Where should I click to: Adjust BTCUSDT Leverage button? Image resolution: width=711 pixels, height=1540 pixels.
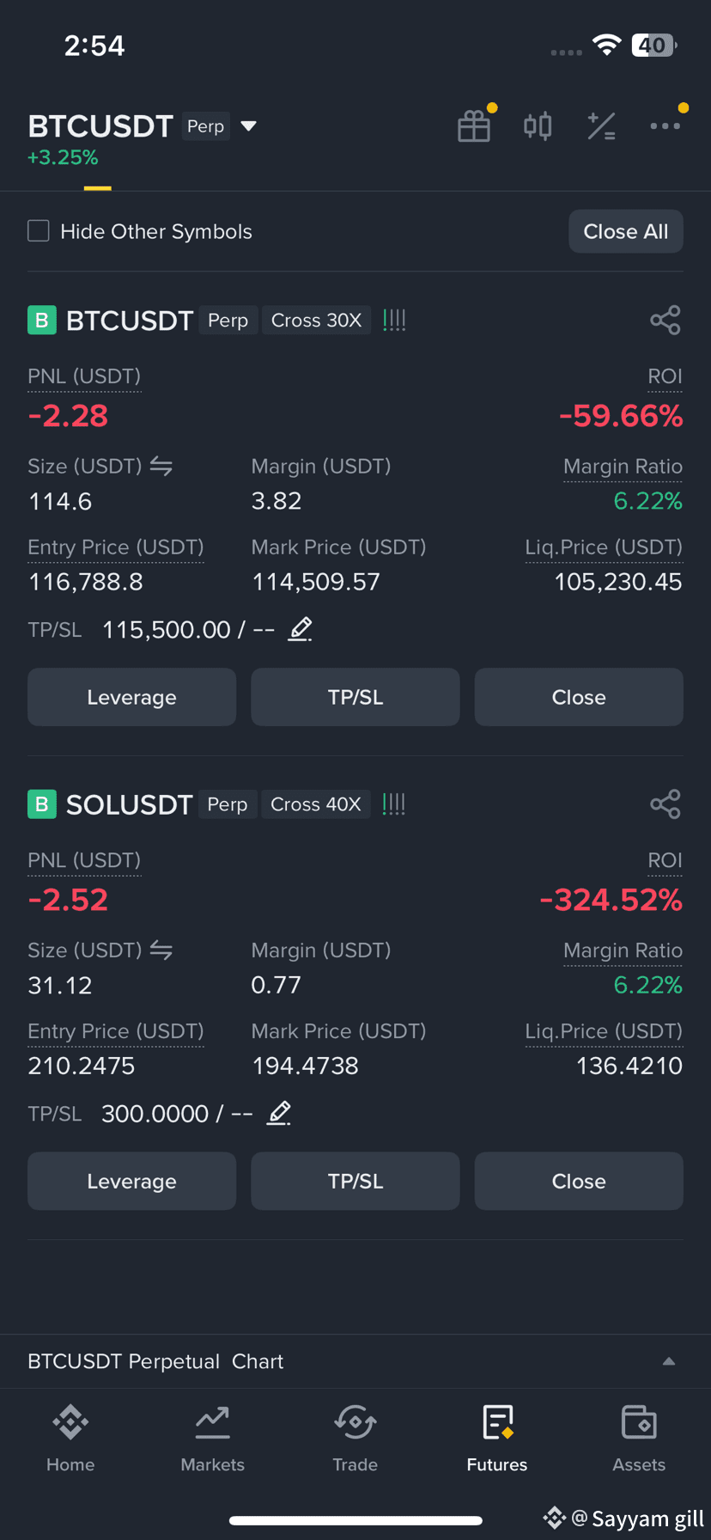[132, 698]
